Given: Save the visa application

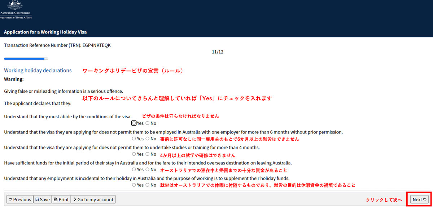Looking at the screenshot, I should (x=43, y=199).
